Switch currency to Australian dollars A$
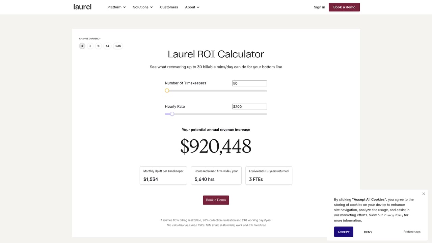This screenshot has width=432, height=243. pos(107,46)
